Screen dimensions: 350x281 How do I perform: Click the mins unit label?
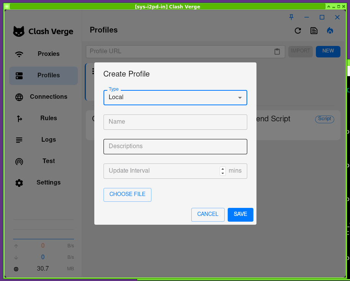pos(235,171)
